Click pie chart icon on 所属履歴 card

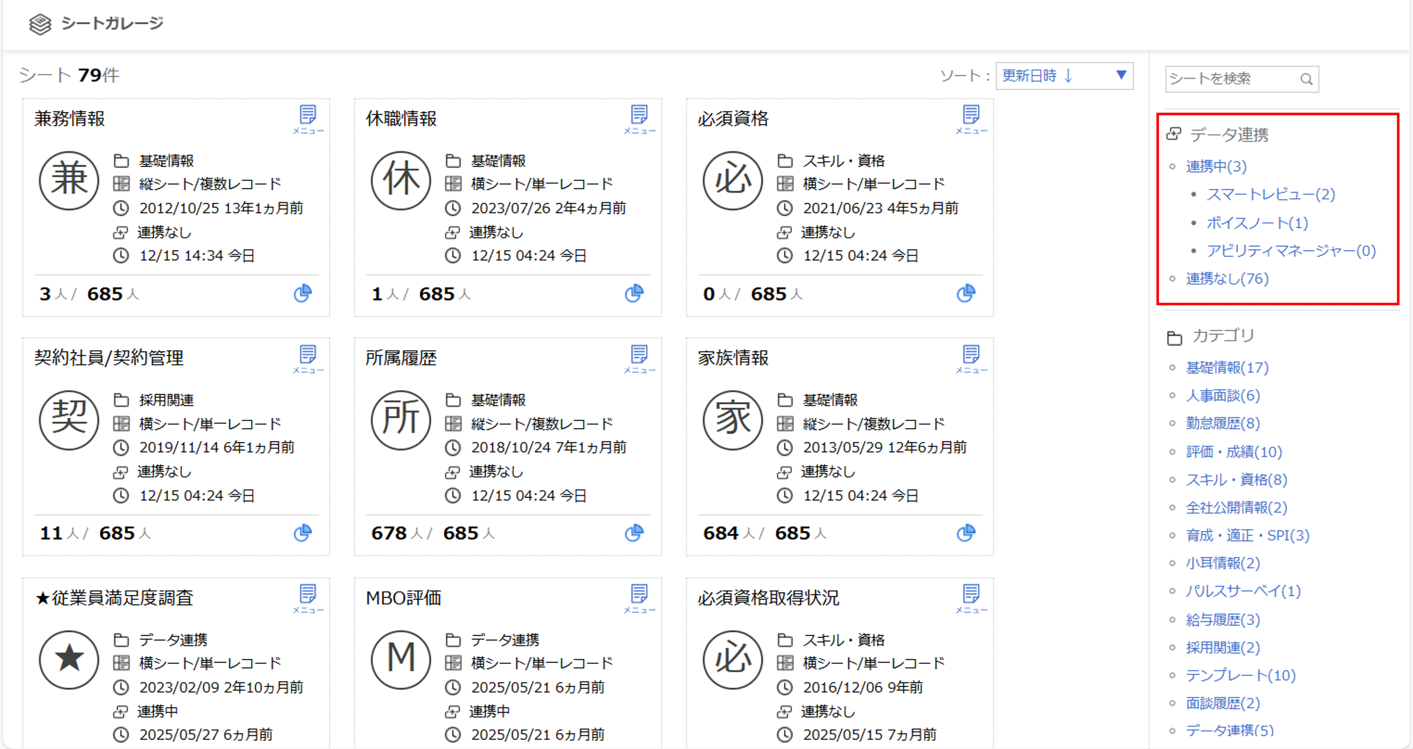pos(634,532)
